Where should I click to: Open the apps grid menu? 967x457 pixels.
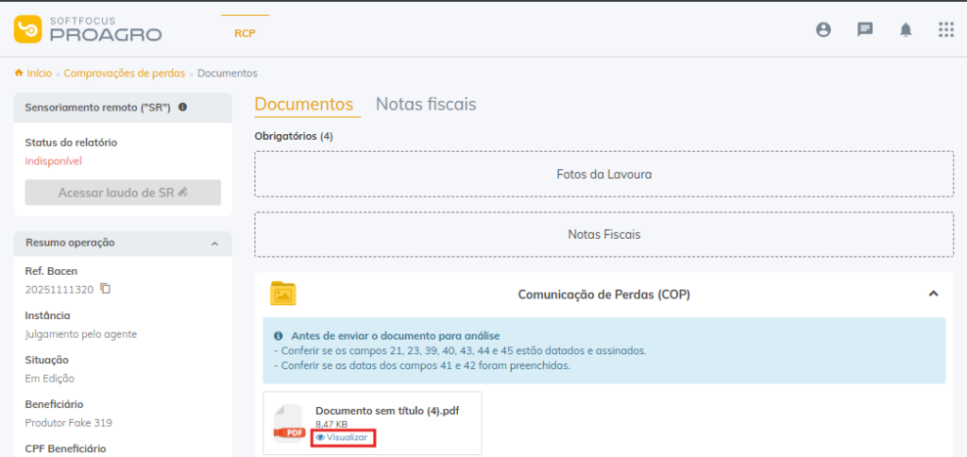point(946,29)
